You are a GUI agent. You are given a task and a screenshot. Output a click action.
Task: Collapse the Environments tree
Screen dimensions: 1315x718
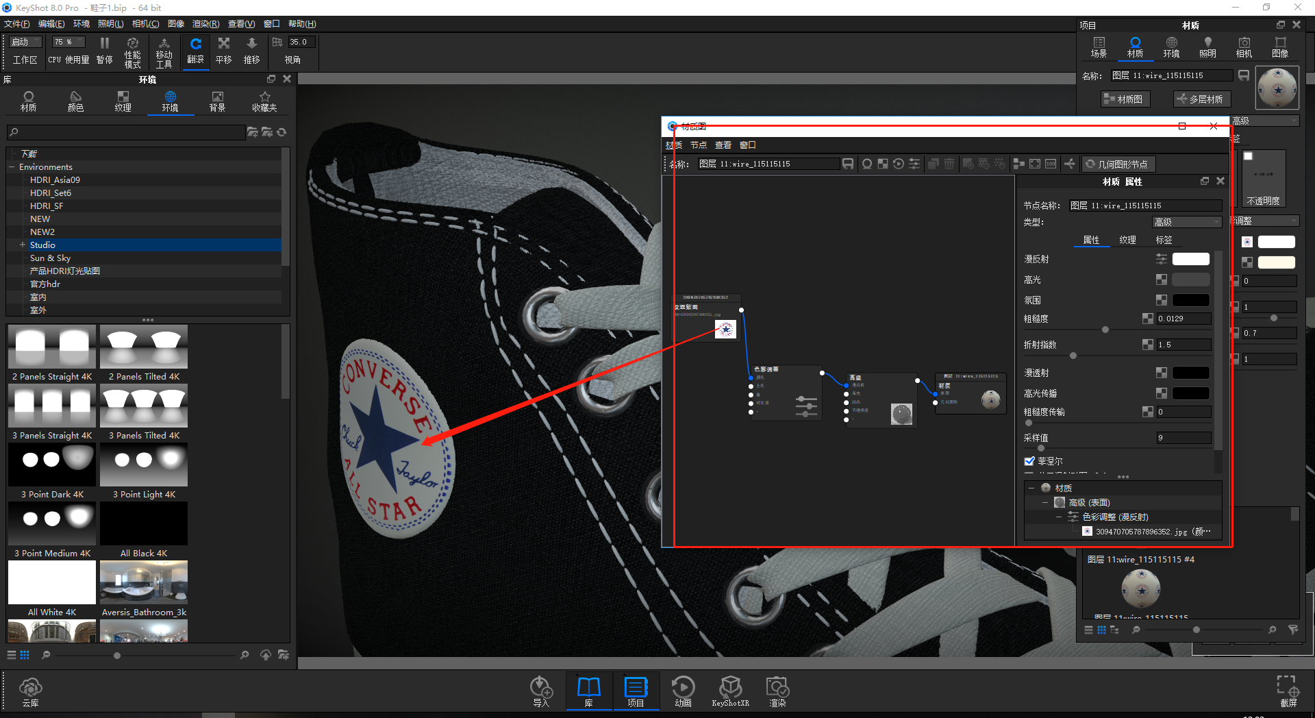point(12,166)
